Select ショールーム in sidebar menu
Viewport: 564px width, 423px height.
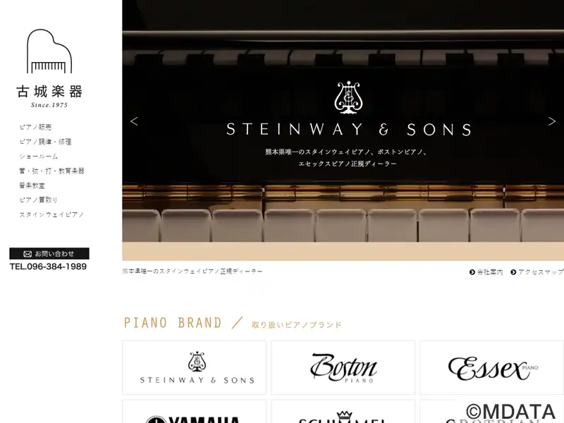[39, 157]
